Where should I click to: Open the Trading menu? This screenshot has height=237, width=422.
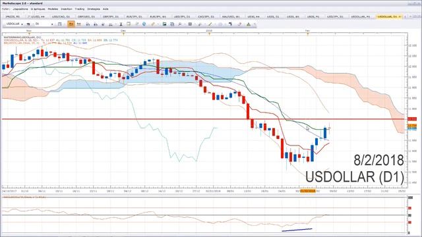point(79,9)
